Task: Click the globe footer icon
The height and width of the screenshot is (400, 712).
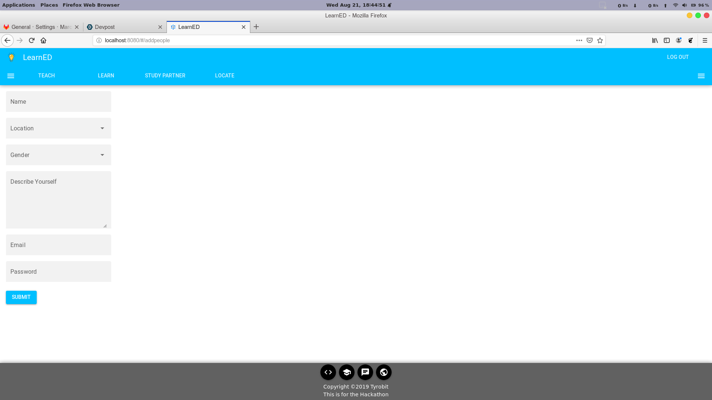Action: [383, 372]
